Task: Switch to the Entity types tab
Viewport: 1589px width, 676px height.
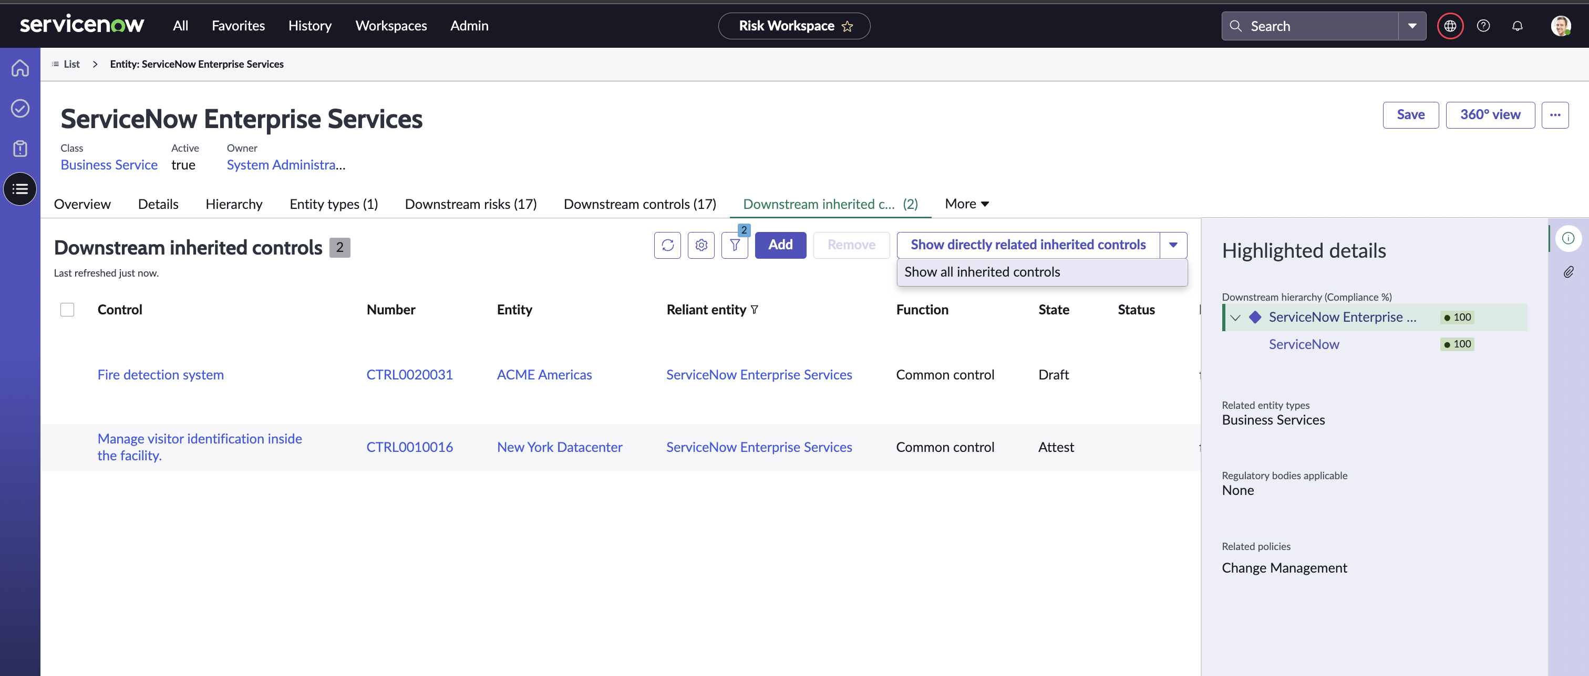Action: pyautogui.click(x=334, y=204)
